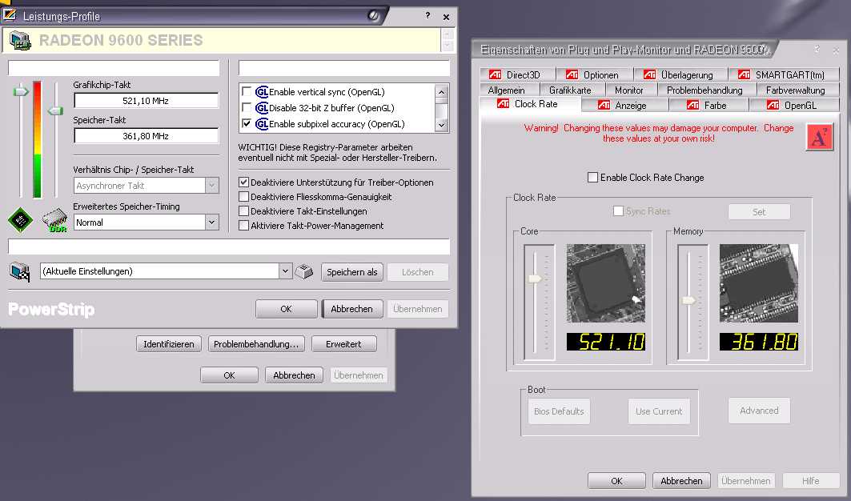
Task: Click the Problembehandlung... button
Action: [x=256, y=344]
